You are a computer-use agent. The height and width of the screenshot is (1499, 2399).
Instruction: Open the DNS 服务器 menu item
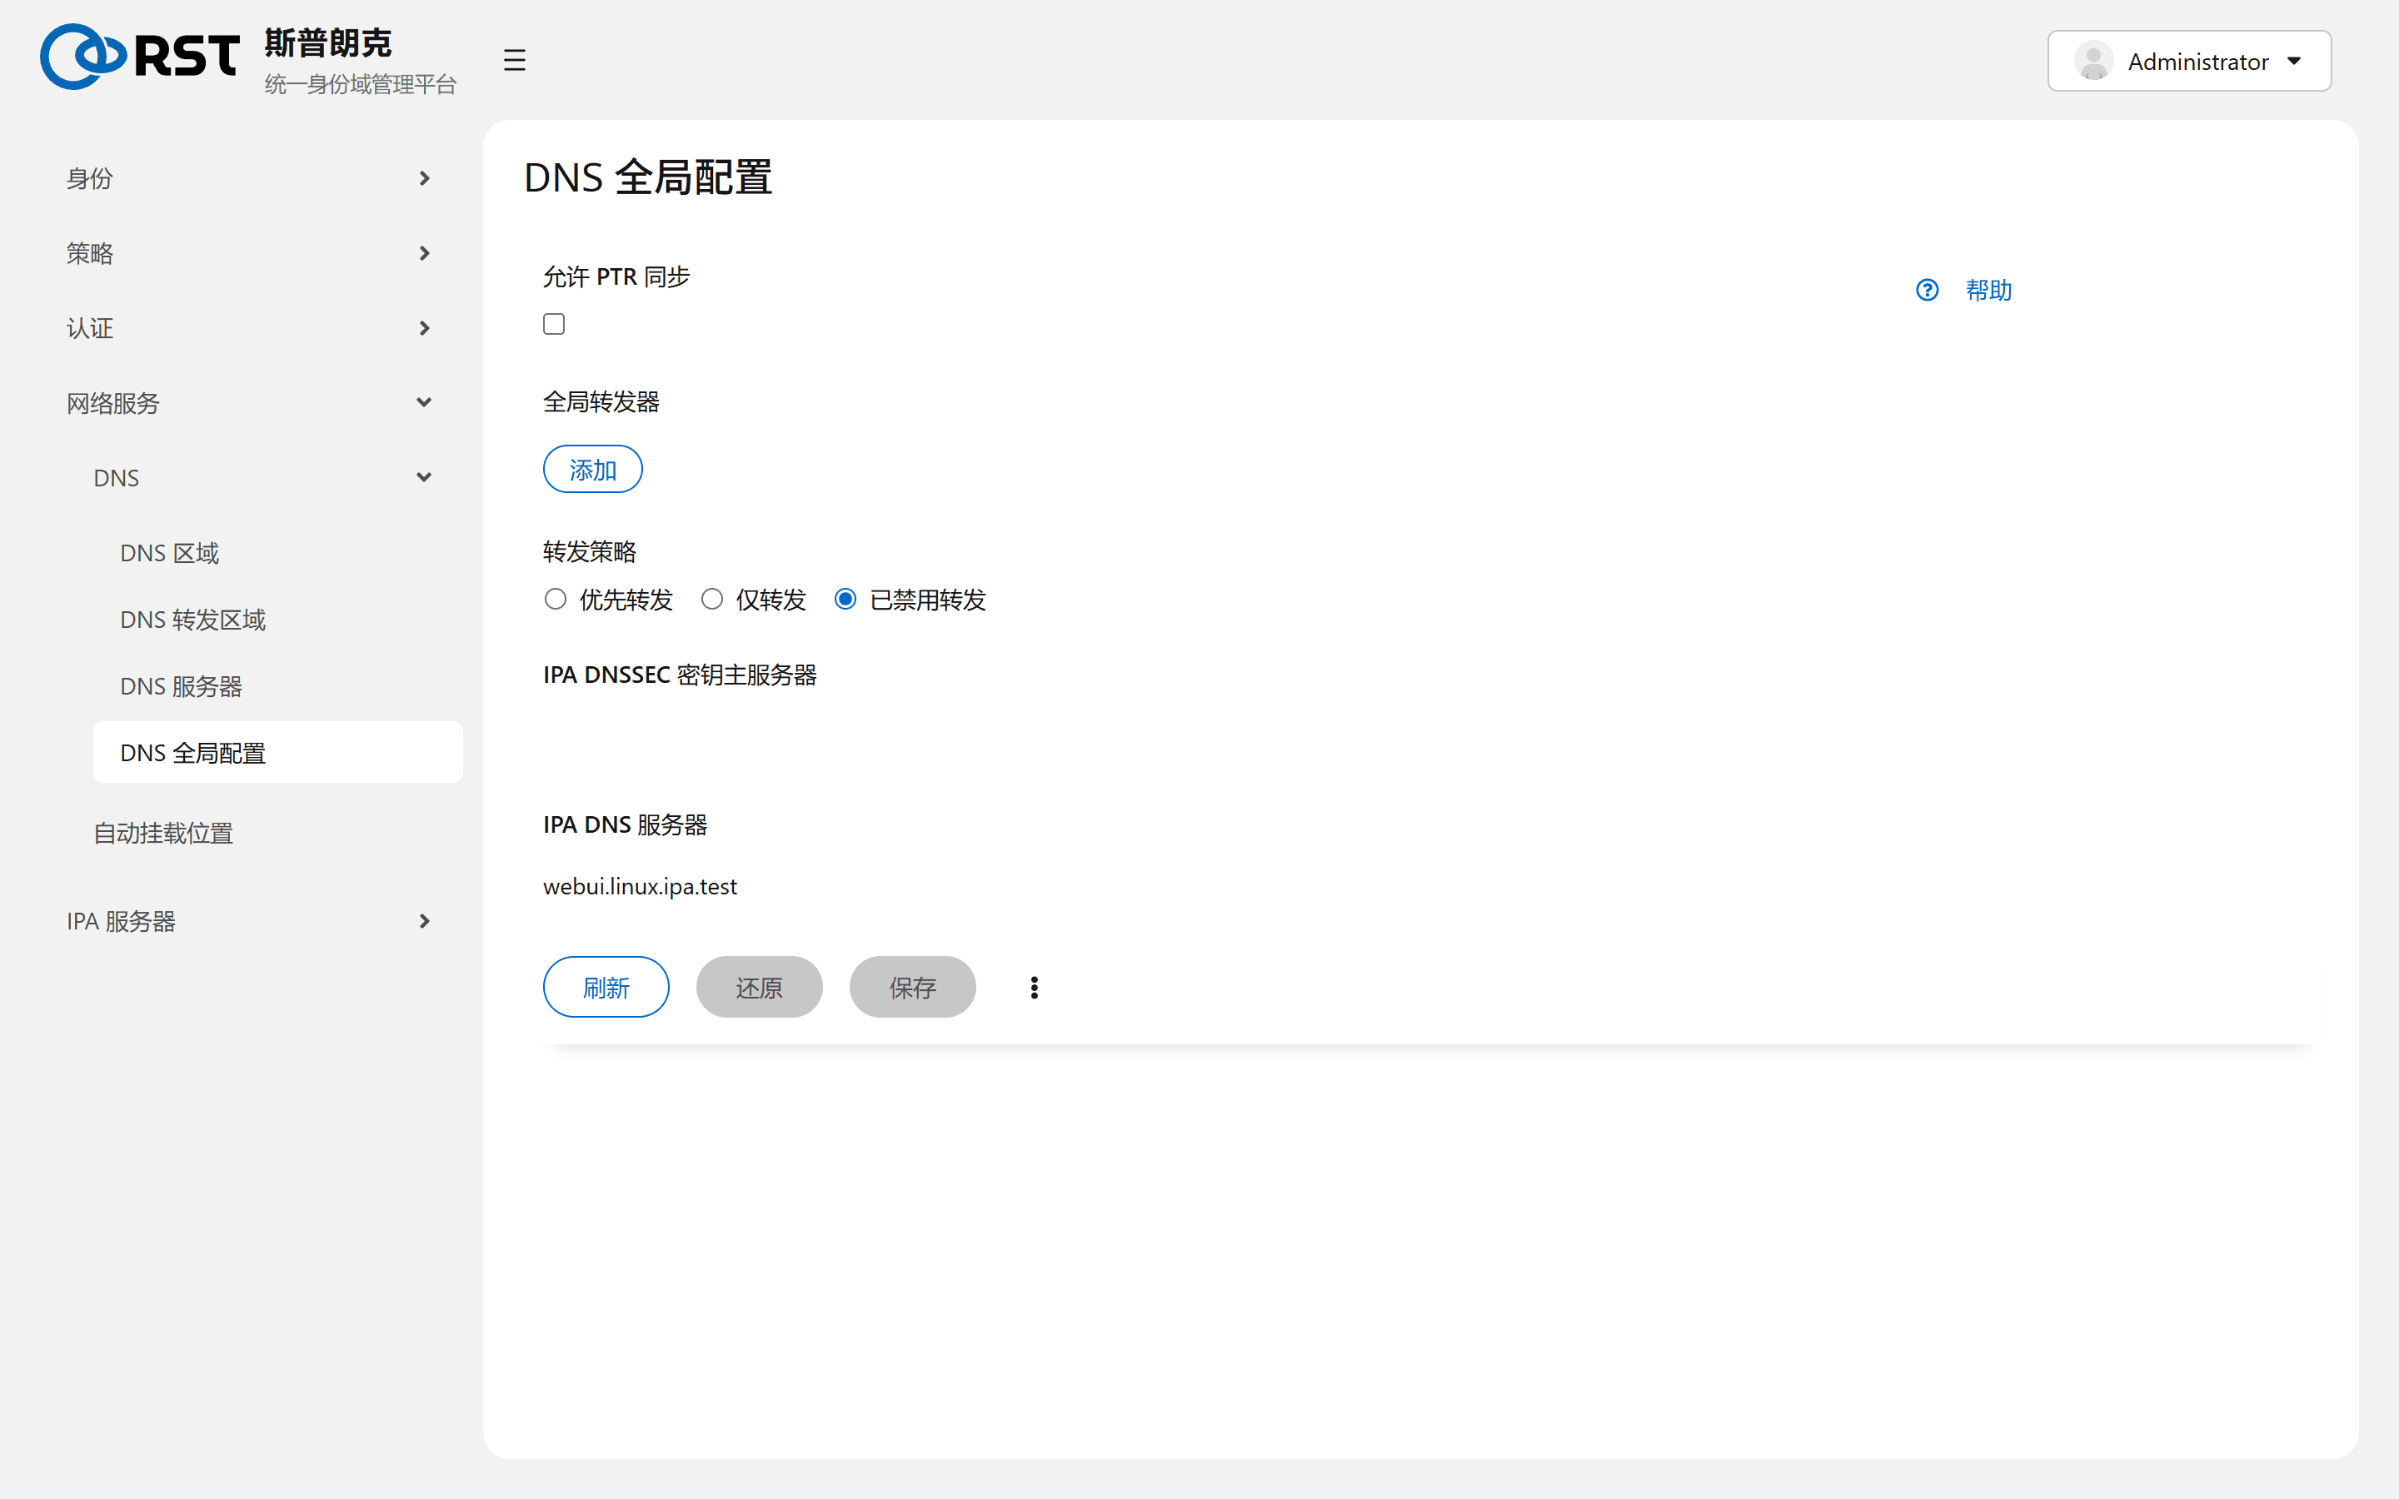pos(181,686)
